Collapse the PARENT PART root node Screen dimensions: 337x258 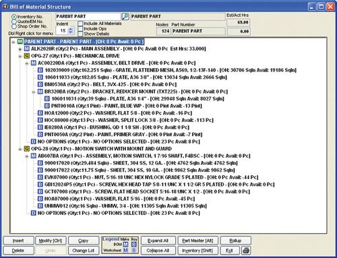[x=13, y=42]
